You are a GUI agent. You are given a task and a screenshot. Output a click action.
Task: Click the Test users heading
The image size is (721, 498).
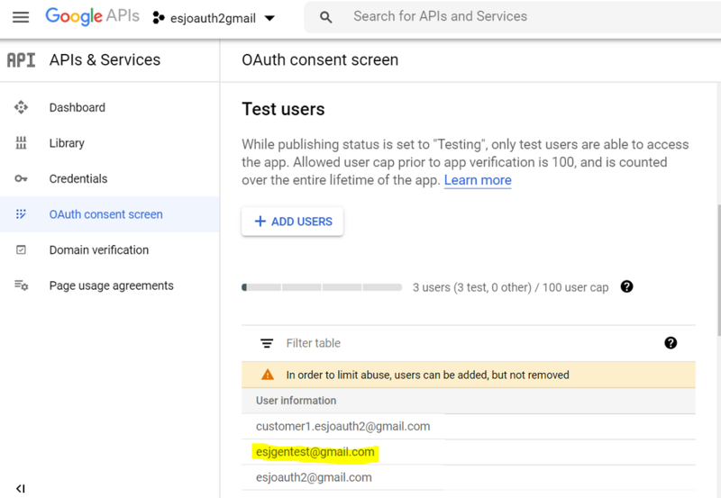point(283,109)
